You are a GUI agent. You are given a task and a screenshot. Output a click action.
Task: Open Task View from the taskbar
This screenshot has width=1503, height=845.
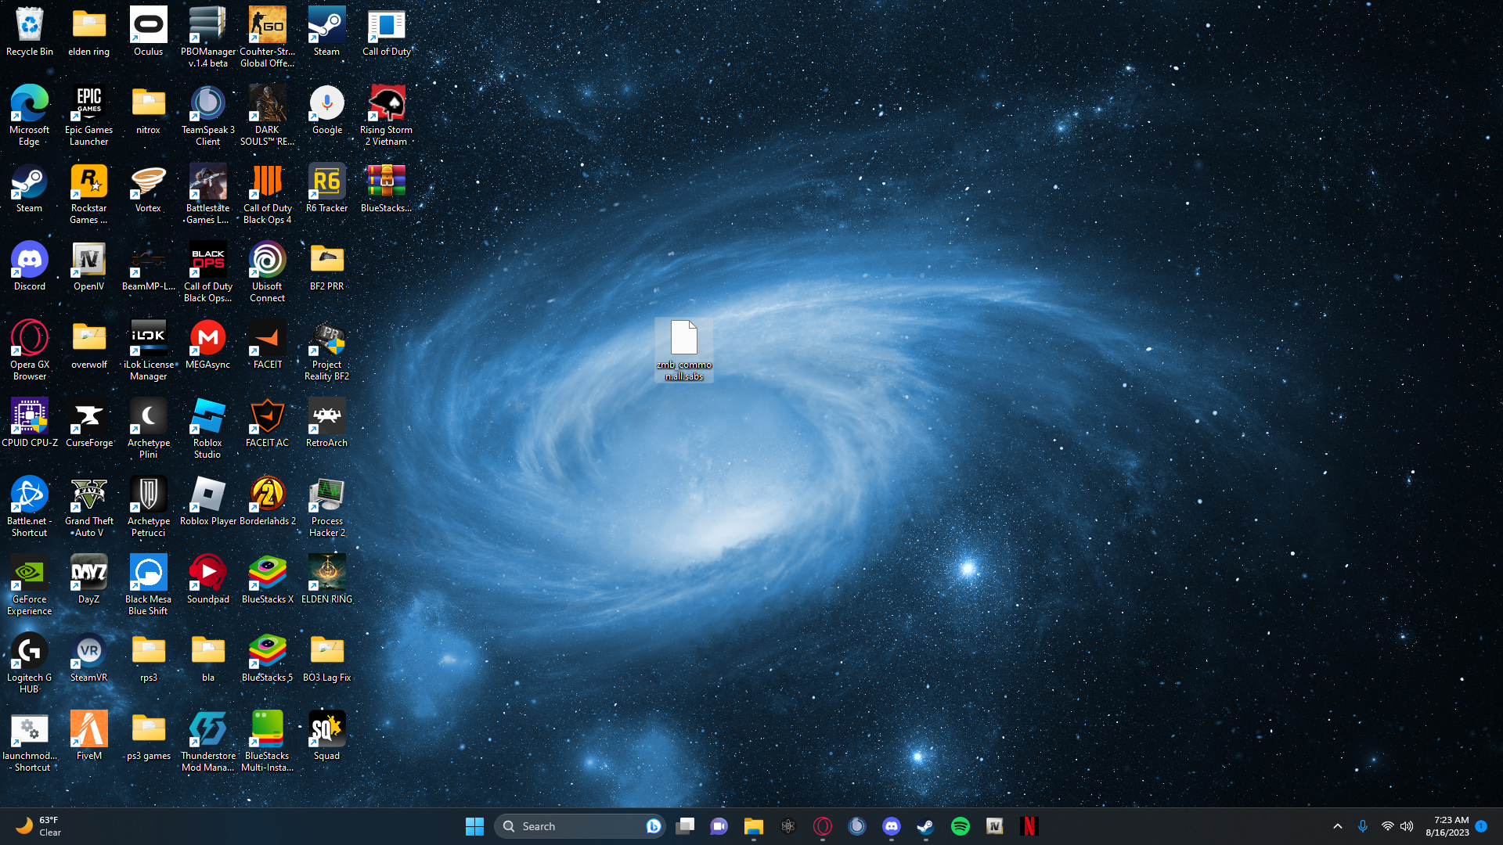point(685,826)
